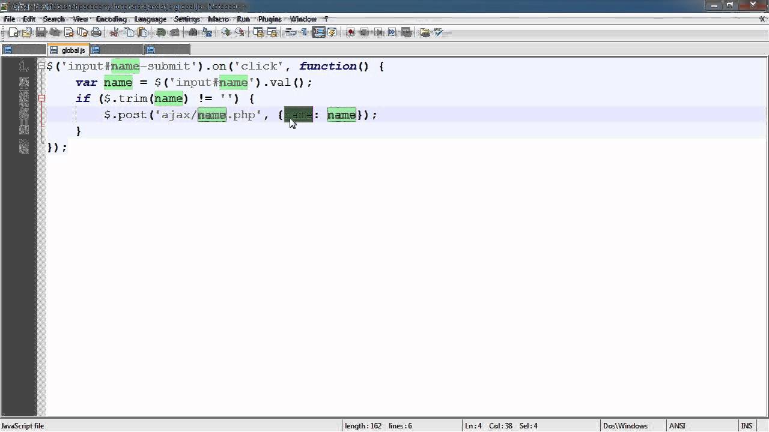Open the Run menu

[x=243, y=19]
